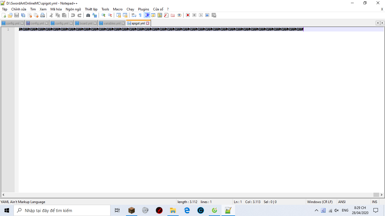Open the Replace dialog icon
385x216 pixels.
coord(95,15)
